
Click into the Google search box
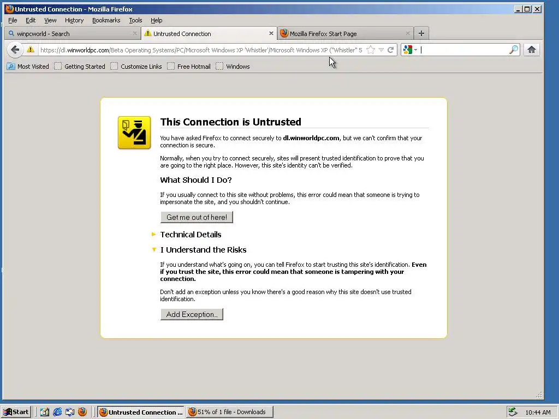(465, 50)
